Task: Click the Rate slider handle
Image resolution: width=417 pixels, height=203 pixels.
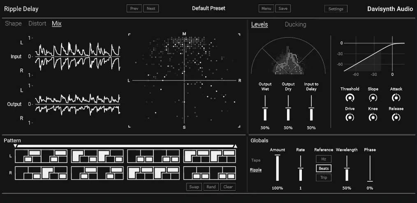Action: tap(301, 168)
